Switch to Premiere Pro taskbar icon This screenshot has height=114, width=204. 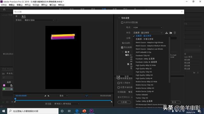pos(91,111)
